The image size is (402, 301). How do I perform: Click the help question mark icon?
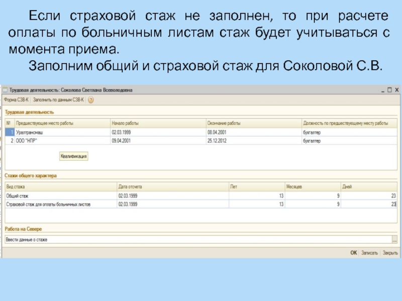pos(91,100)
